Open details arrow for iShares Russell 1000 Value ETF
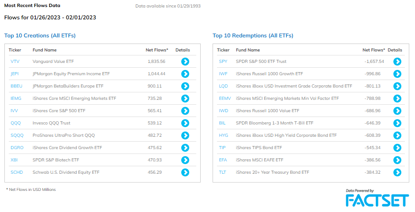Image resolution: width=415 pixels, height=212 pixels. coord(397,111)
